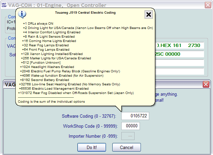
Task: Click the 'Software Coding (0 - 32767):' label
Action: 89,116
